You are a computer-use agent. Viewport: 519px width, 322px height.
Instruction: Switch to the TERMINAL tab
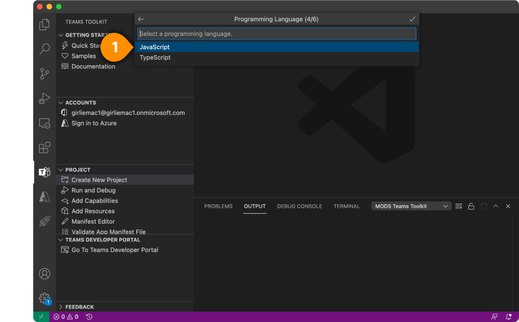[x=347, y=206]
